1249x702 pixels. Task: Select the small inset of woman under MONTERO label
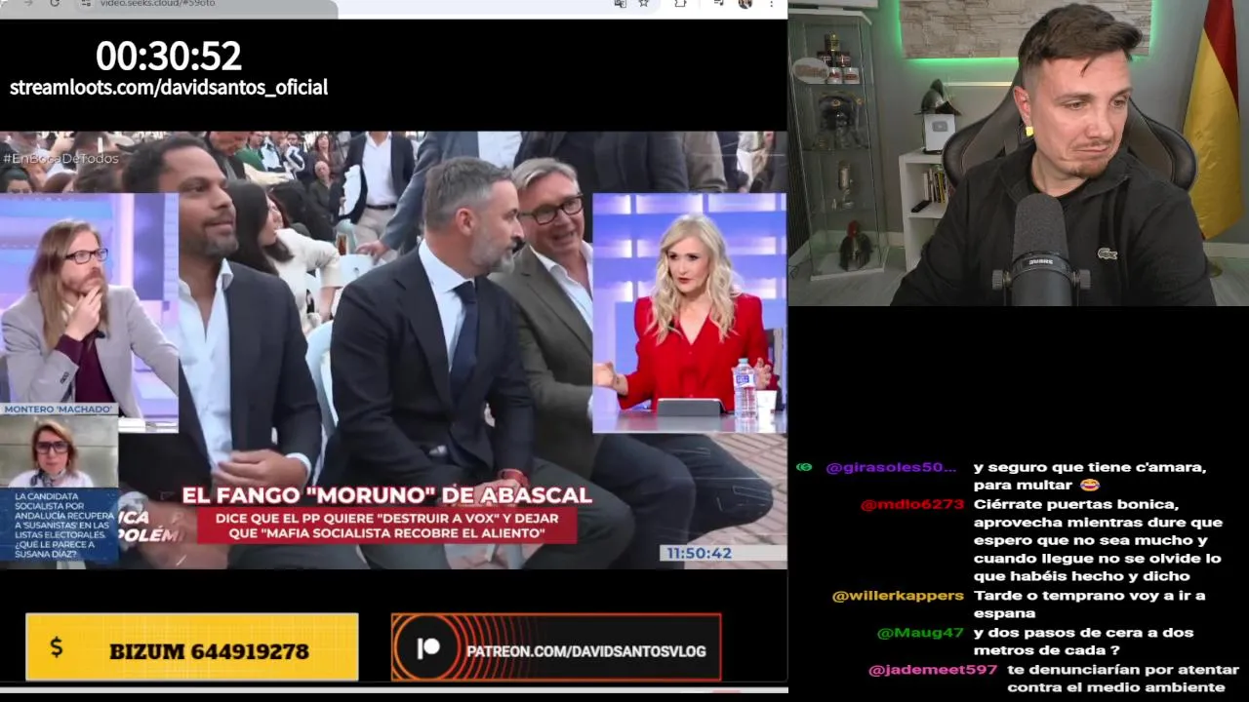(x=60, y=451)
